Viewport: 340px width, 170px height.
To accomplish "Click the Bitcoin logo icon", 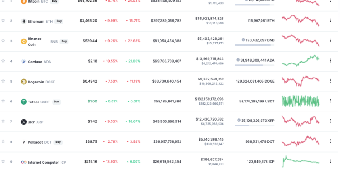I will click(24, 1).
